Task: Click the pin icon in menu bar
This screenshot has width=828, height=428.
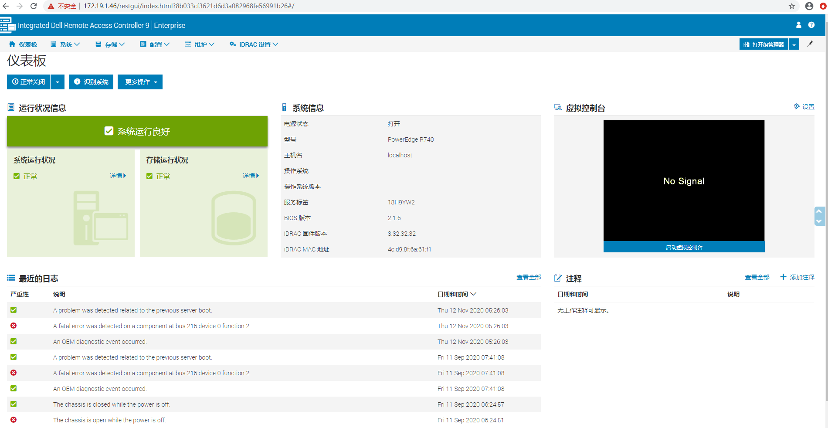Action: 810,44
